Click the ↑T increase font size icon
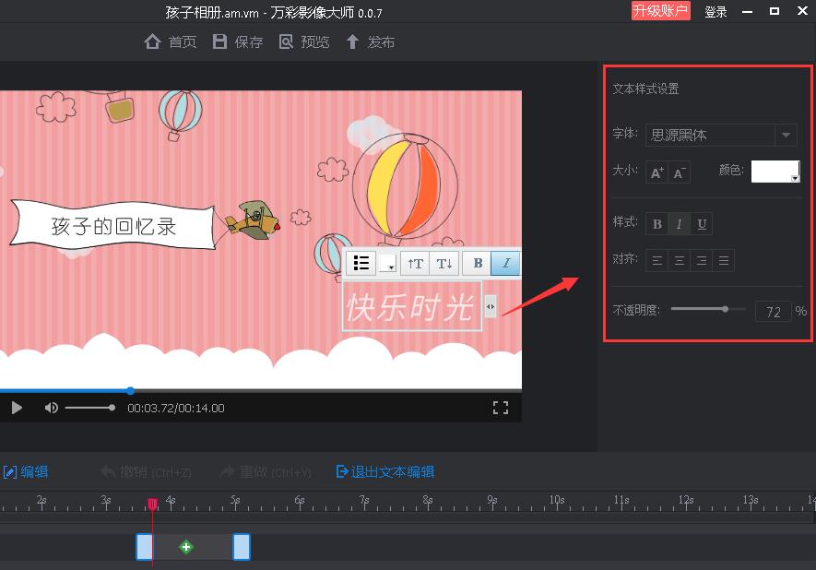This screenshot has height=570, width=816. 415,263
